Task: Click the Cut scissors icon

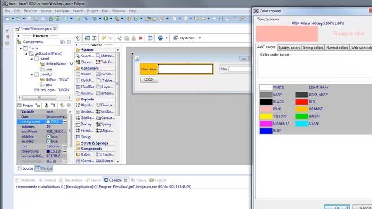Action: (x=119, y=38)
